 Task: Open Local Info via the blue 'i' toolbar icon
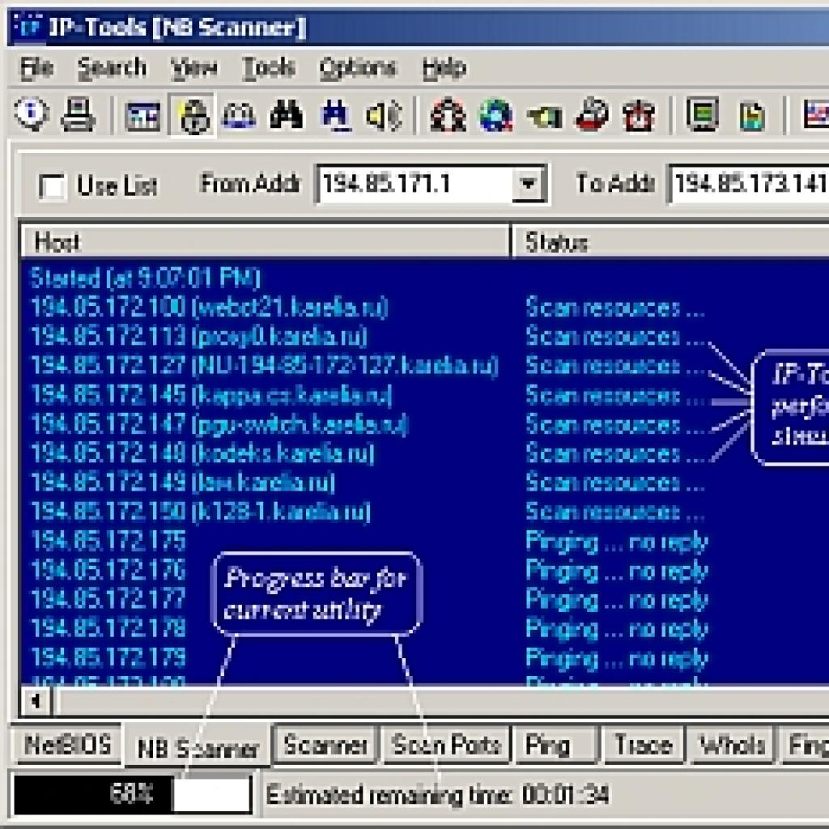[x=32, y=113]
